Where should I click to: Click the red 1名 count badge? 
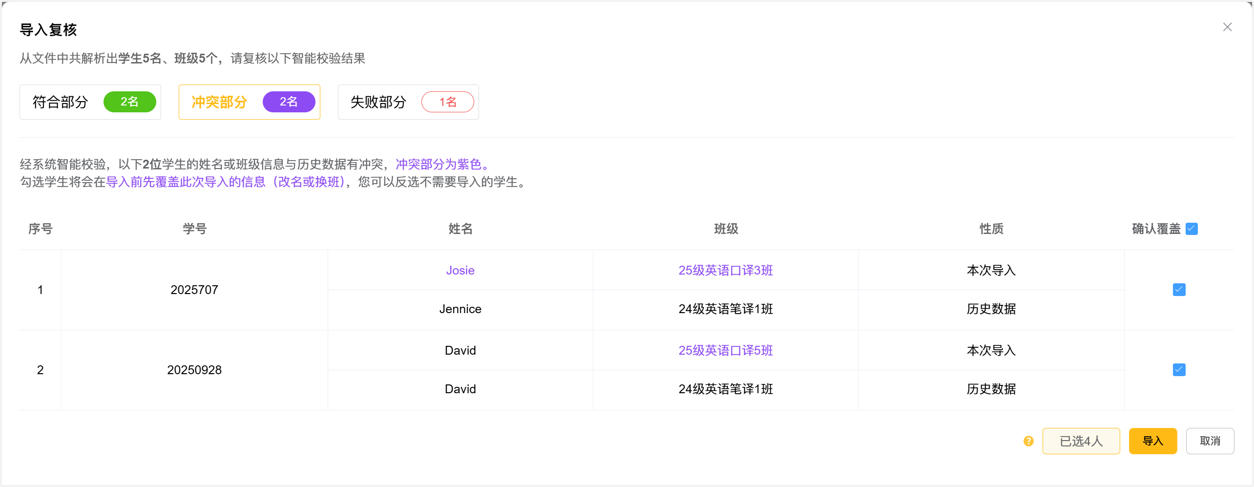pos(447,102)
